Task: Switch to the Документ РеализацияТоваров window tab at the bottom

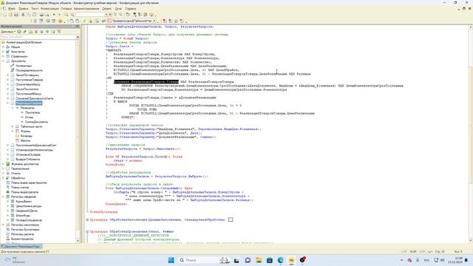Action: 21,246
